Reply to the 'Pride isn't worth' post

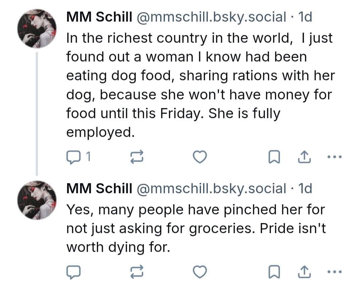coord(74,272)
